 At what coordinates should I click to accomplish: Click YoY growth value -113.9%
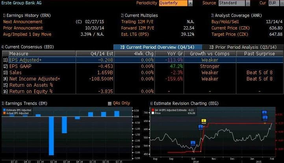pyautogui.click(x=174, y=60)
